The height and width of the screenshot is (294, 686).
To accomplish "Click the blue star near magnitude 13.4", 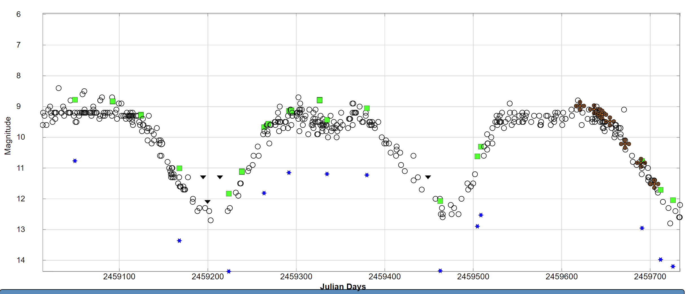I will [x=179, y=241].
